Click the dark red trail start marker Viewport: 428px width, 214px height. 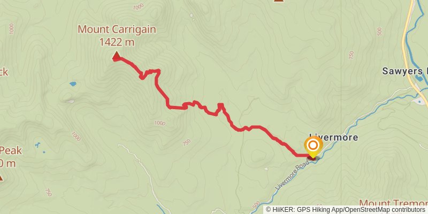312,157
